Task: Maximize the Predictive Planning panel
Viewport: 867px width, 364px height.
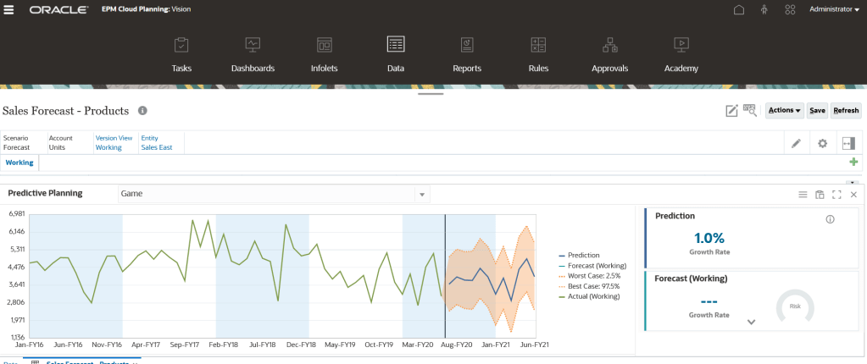Action: tap(836, 194)
